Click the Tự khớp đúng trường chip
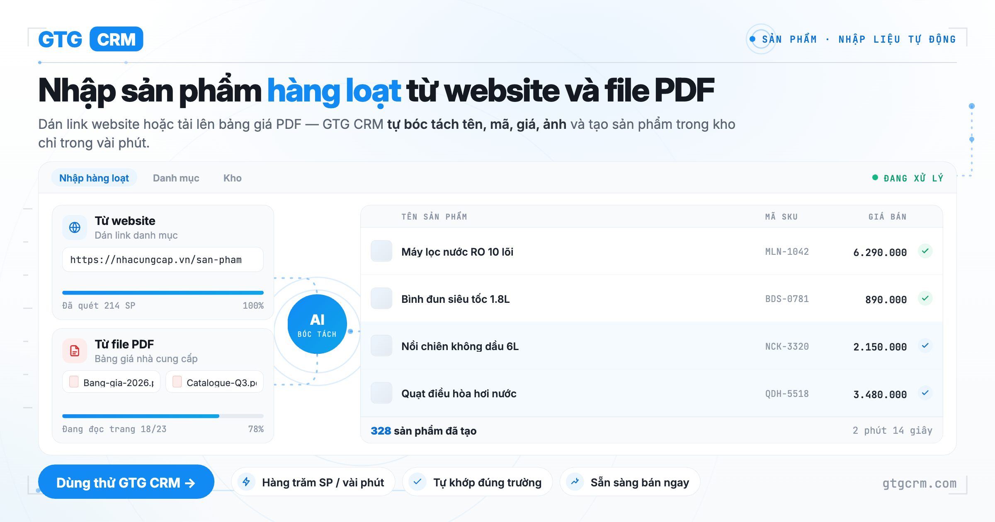995x522 pixels. point(477,482)
